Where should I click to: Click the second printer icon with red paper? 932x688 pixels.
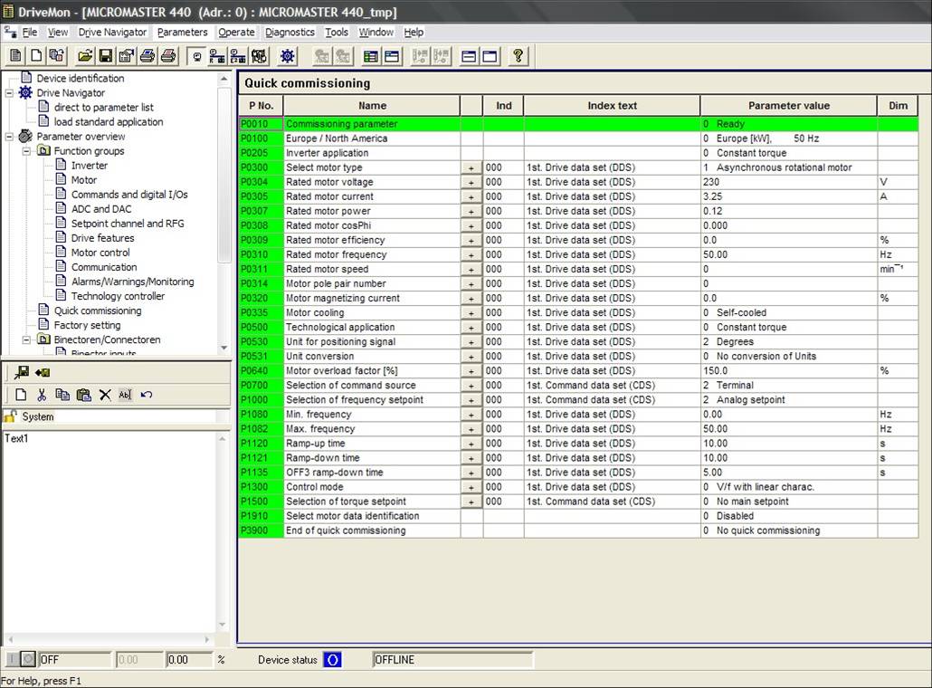coord(168,56)
